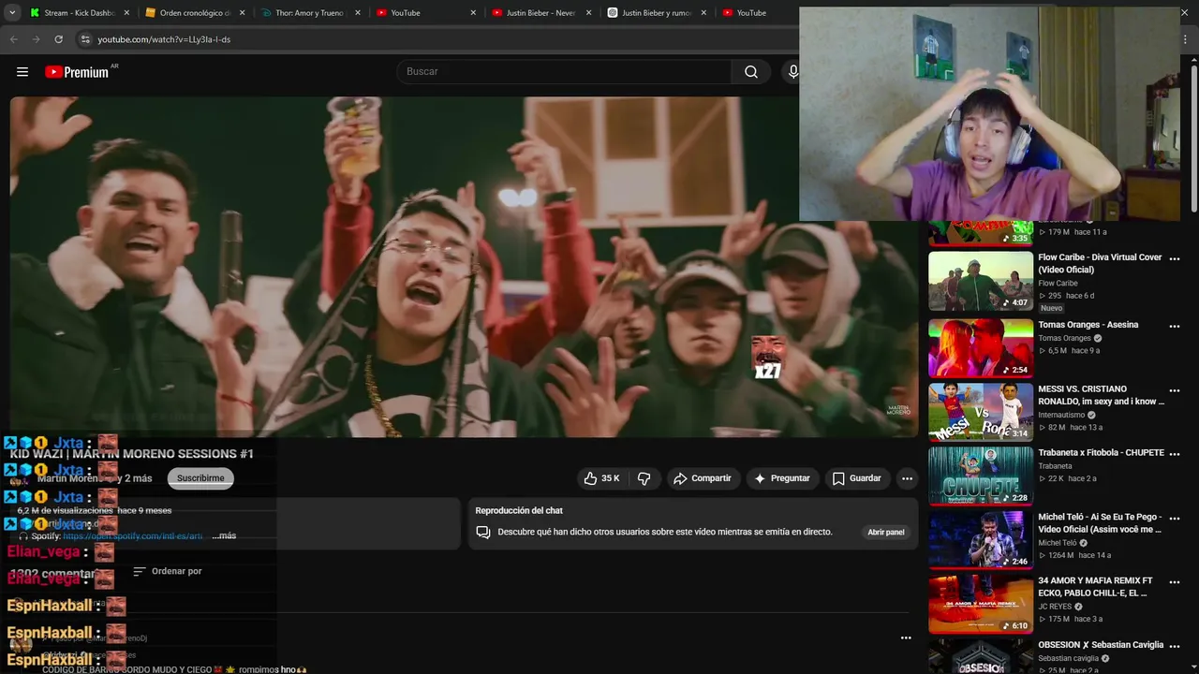
Task: Open Trabaneta CHUPETE thumbnail
Action: [981, 476]
